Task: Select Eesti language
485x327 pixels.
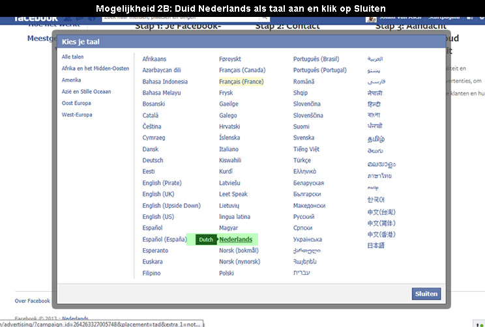Action: (x=149, y=171)
